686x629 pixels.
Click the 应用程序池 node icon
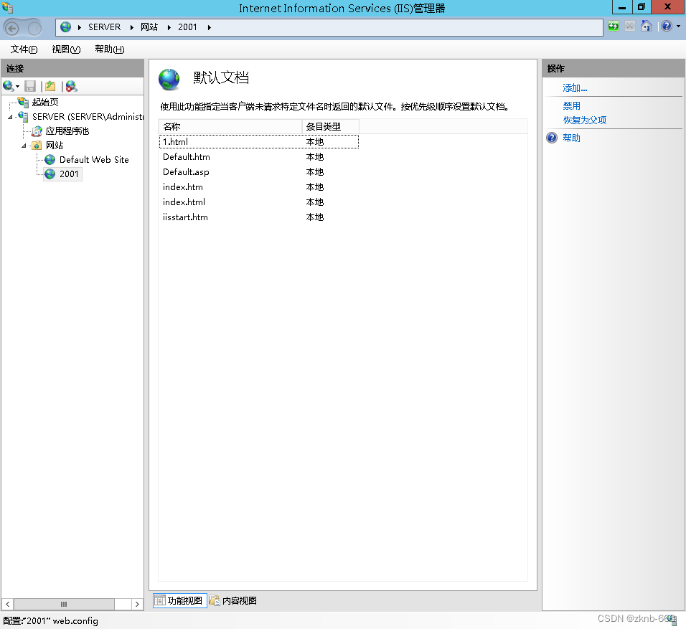pos(37,131)
